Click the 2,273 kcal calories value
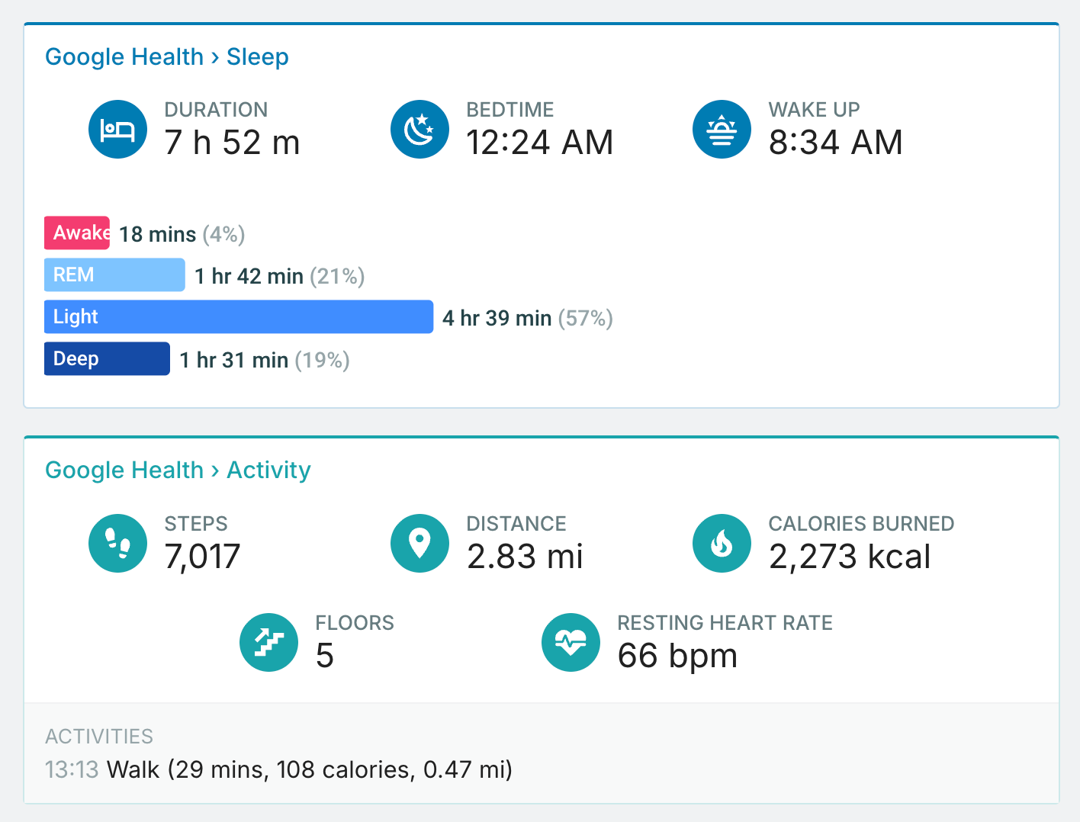 [x=850, y=557]
